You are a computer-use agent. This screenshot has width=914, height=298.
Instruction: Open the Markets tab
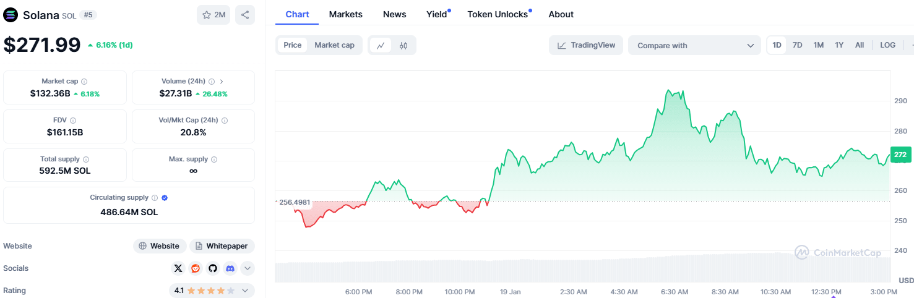(346, 14)
